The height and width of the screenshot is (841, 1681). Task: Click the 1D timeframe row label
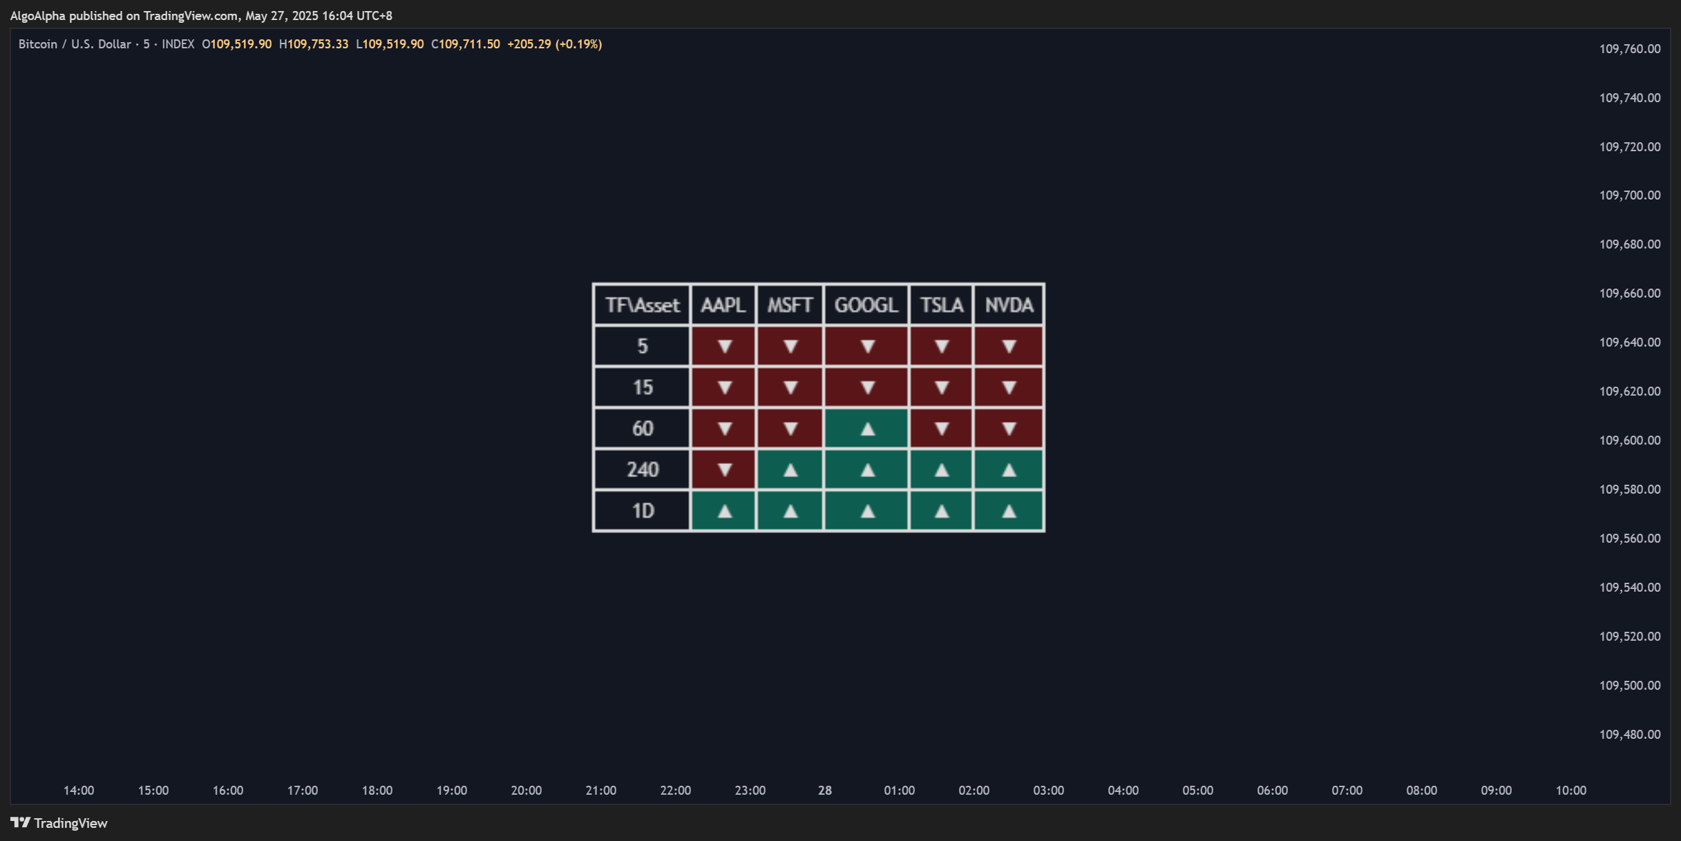[642, 511]
